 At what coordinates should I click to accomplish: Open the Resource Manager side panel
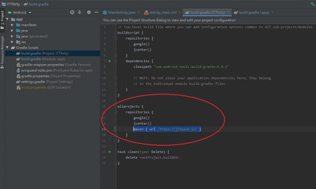(2, 50)
